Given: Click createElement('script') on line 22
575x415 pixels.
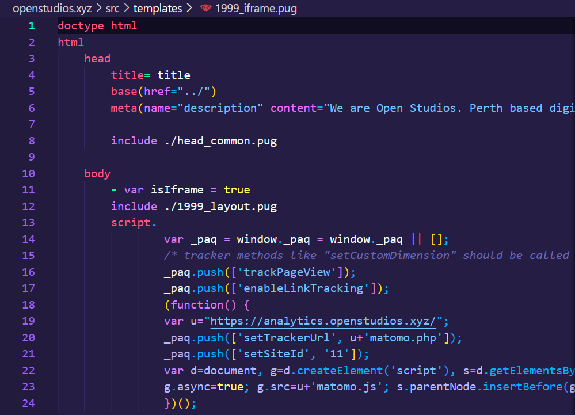Looking at the screenshot, I should [x=373, y=371].
